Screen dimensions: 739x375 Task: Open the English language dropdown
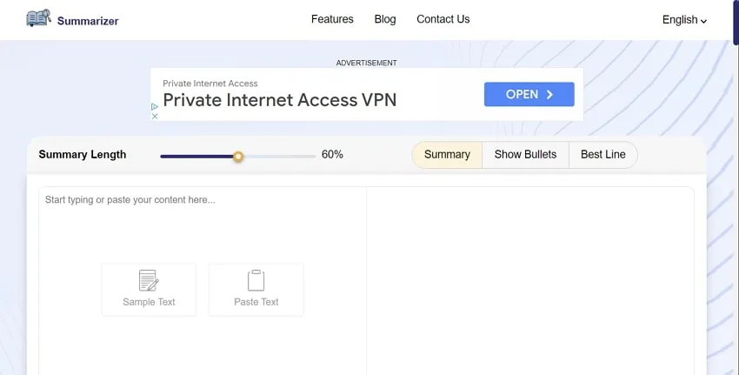pos(684,20)
